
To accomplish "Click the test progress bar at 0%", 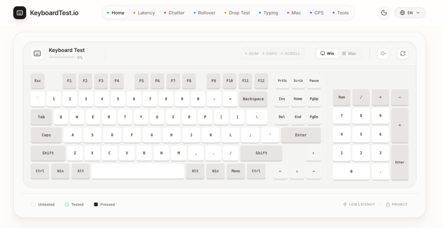I will [61, 57].
